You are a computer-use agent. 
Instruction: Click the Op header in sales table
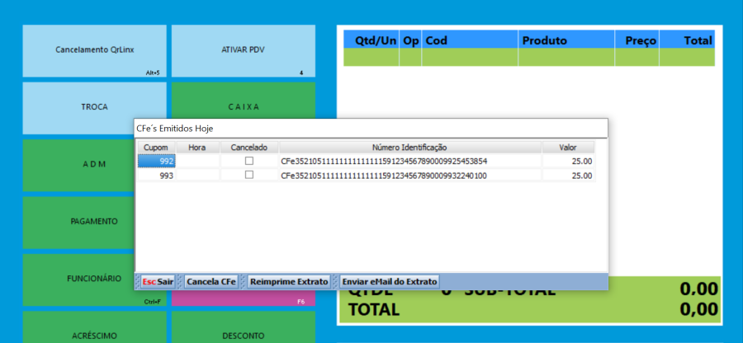[x=410, y=40]
